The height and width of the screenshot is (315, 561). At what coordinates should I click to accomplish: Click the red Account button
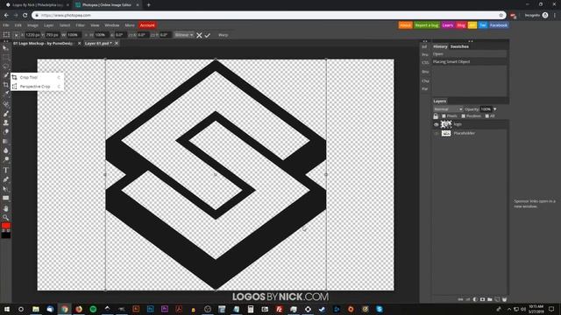(147, 25)
